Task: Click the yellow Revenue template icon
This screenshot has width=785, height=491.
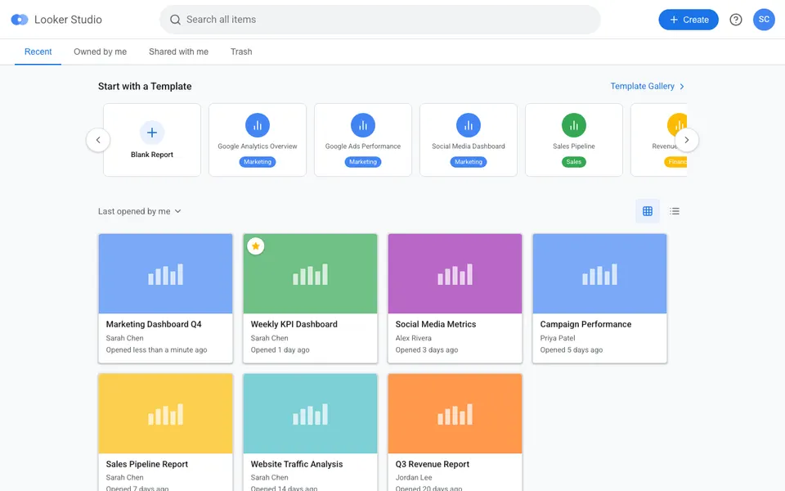Action: click(x=677, y=125)
